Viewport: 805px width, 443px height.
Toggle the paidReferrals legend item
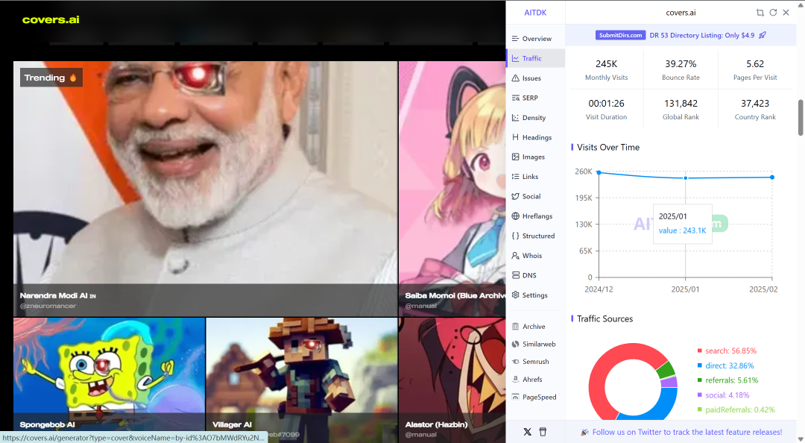[x=736, y=409]
